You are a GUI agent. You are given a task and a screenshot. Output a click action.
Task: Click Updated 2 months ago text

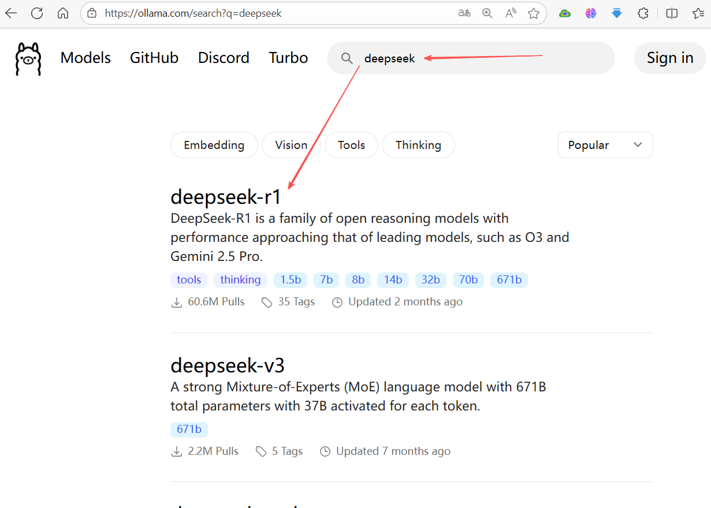tap(405, 302)
